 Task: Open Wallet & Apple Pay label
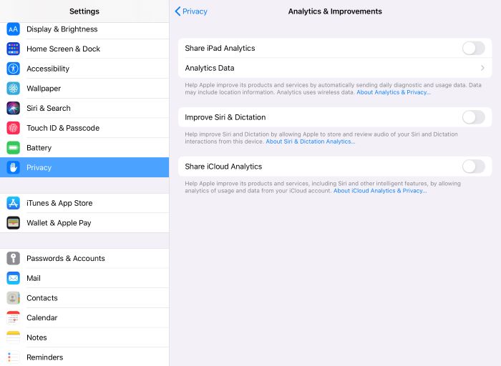point(59,223)
